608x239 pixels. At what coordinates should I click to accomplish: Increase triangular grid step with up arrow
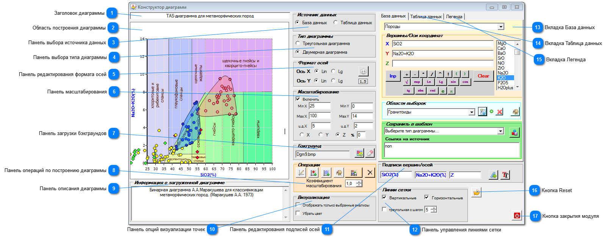(434, 208)
